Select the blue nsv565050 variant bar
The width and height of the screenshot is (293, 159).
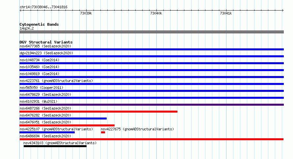[x=151, y=91]
